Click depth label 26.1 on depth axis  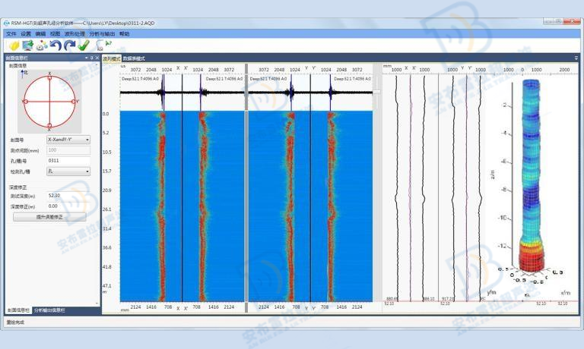106,209
